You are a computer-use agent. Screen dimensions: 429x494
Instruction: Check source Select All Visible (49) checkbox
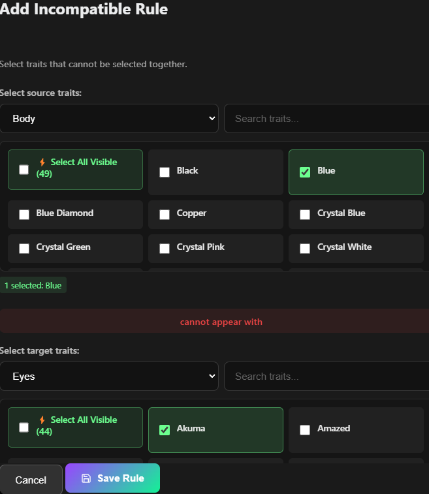(x=24, y=170)
